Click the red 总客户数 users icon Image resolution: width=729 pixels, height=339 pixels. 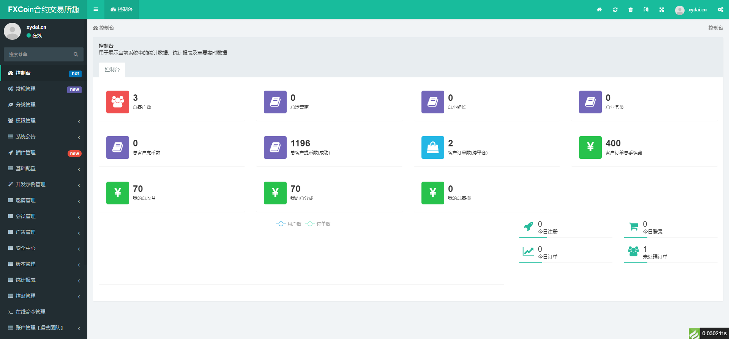(118, 102)
